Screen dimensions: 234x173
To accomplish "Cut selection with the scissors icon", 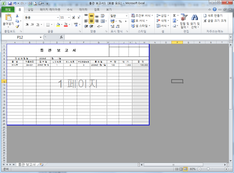I will tap(17, 16).
